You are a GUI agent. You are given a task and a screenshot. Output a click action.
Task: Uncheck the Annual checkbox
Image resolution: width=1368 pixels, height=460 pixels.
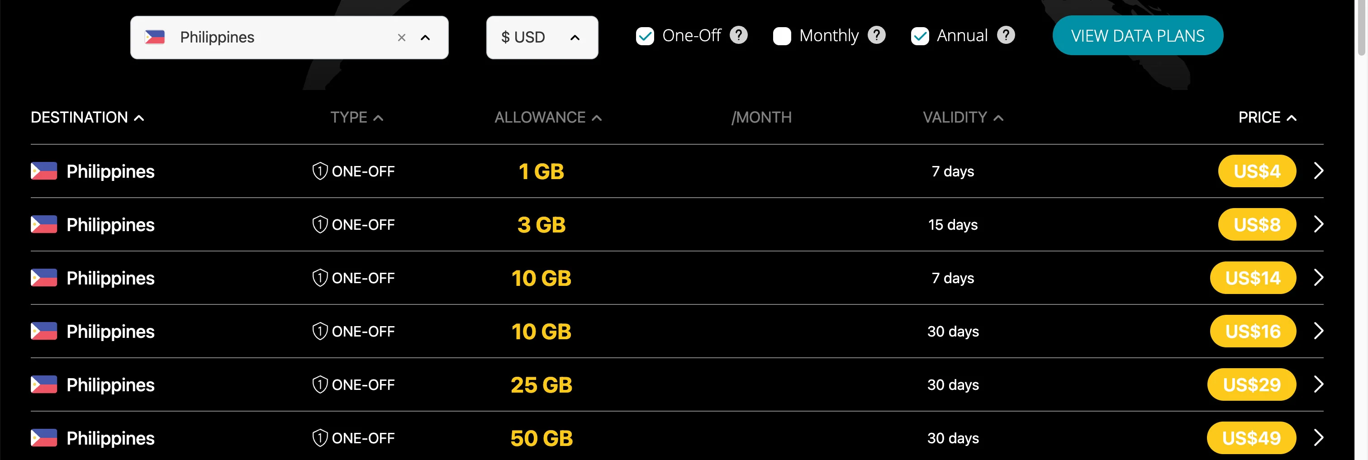click(x=920, y=36)
